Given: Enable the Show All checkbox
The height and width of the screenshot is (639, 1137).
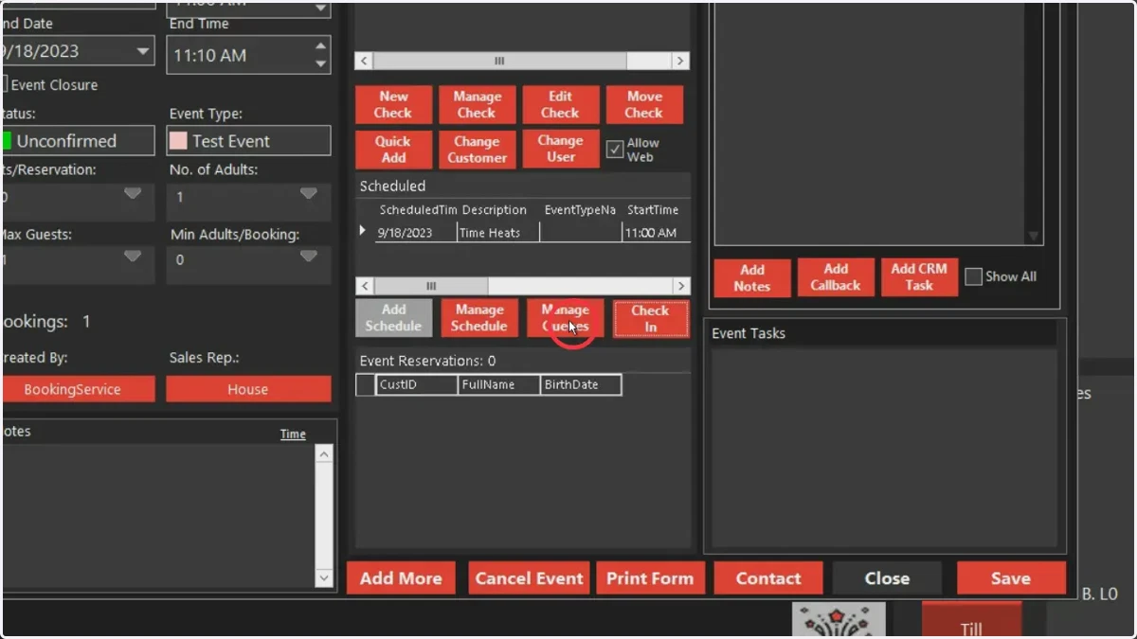Looking at the screenshot, I should pyautogui.click(x=973, y=276).
